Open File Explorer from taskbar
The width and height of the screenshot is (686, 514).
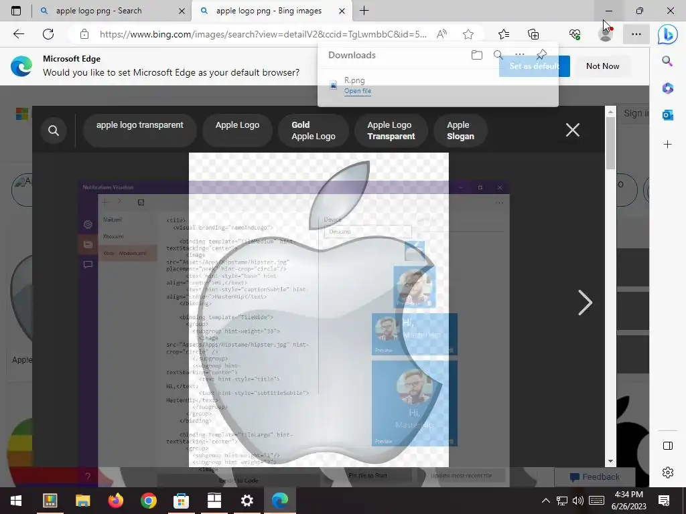pos(82,501)
